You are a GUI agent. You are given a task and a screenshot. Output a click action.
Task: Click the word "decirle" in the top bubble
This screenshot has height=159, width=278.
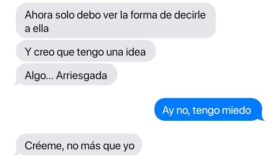coord(190,15)
